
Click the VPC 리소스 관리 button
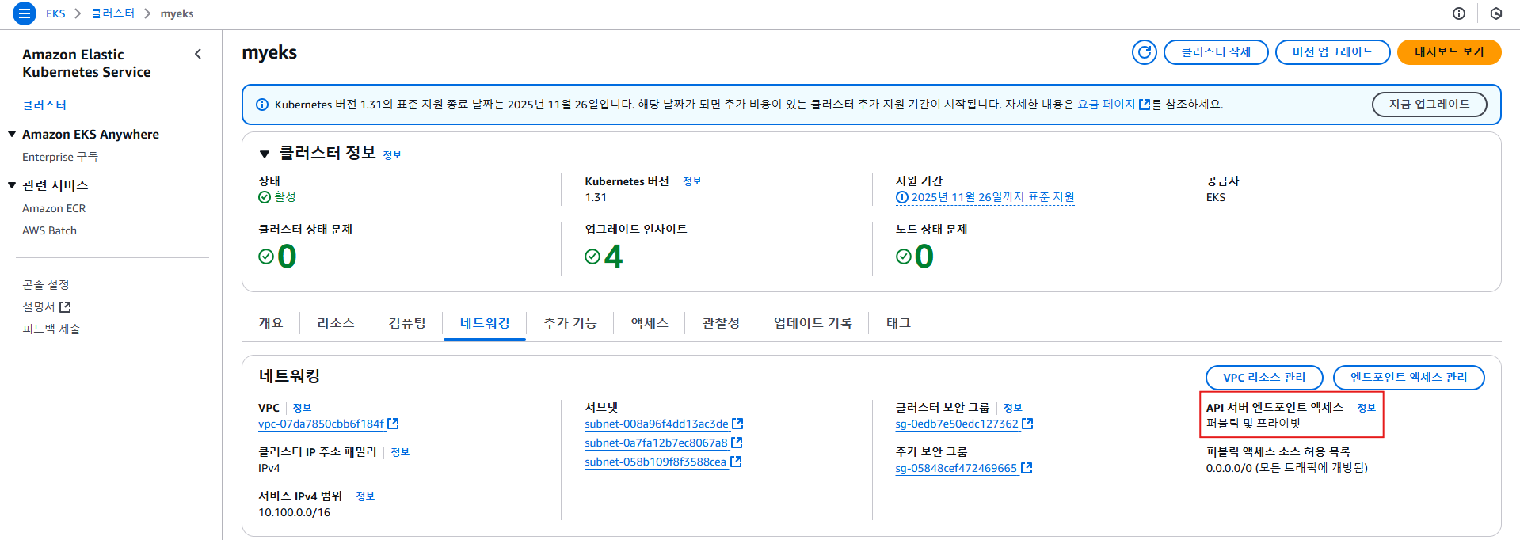(x=1264, y=378)
